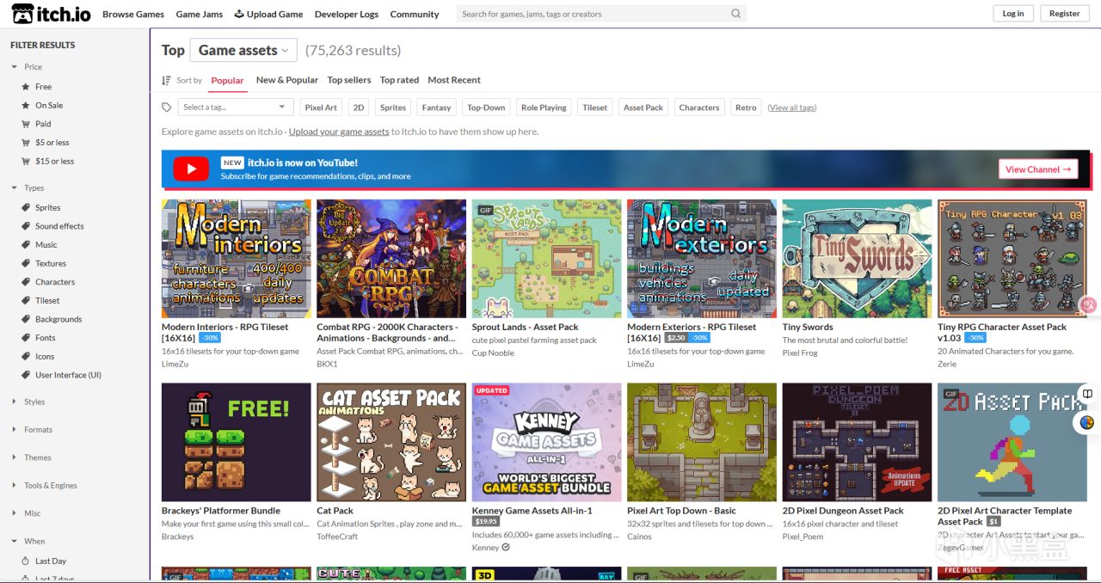Click the tag icon before Select a tag
The width and height of the screenshot is (1101, 583).
click(167, 107)
